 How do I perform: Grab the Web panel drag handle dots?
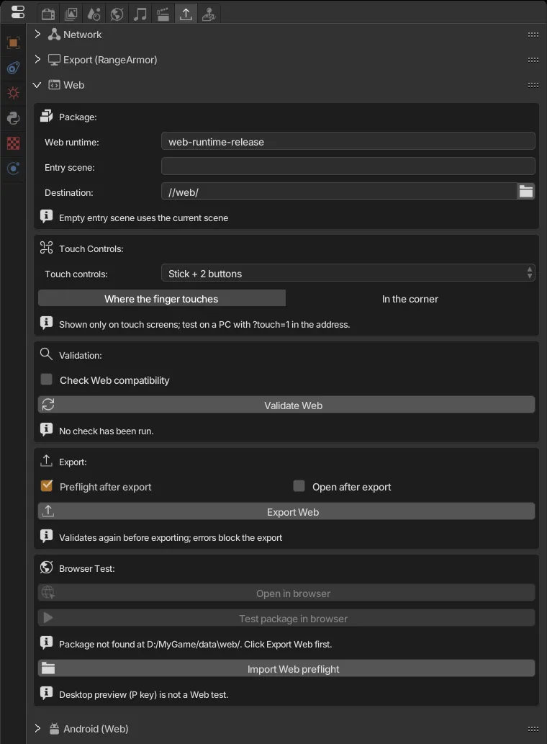tap(533, 85)
